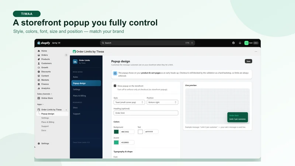295x166 pixels.
Task: Click the Analytics bar chart icon
Action: (x=39, y=88)
